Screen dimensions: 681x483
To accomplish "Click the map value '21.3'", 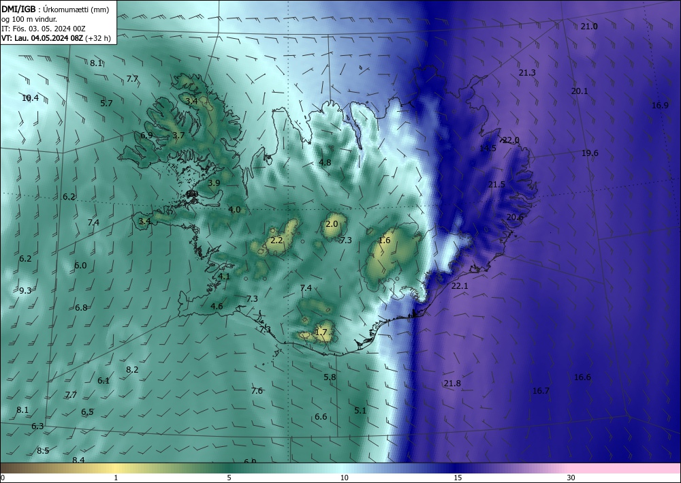I will point(527,73).
